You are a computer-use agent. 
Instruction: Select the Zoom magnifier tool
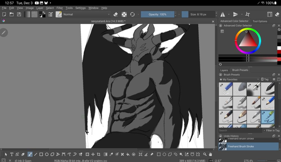pos(205,154)
